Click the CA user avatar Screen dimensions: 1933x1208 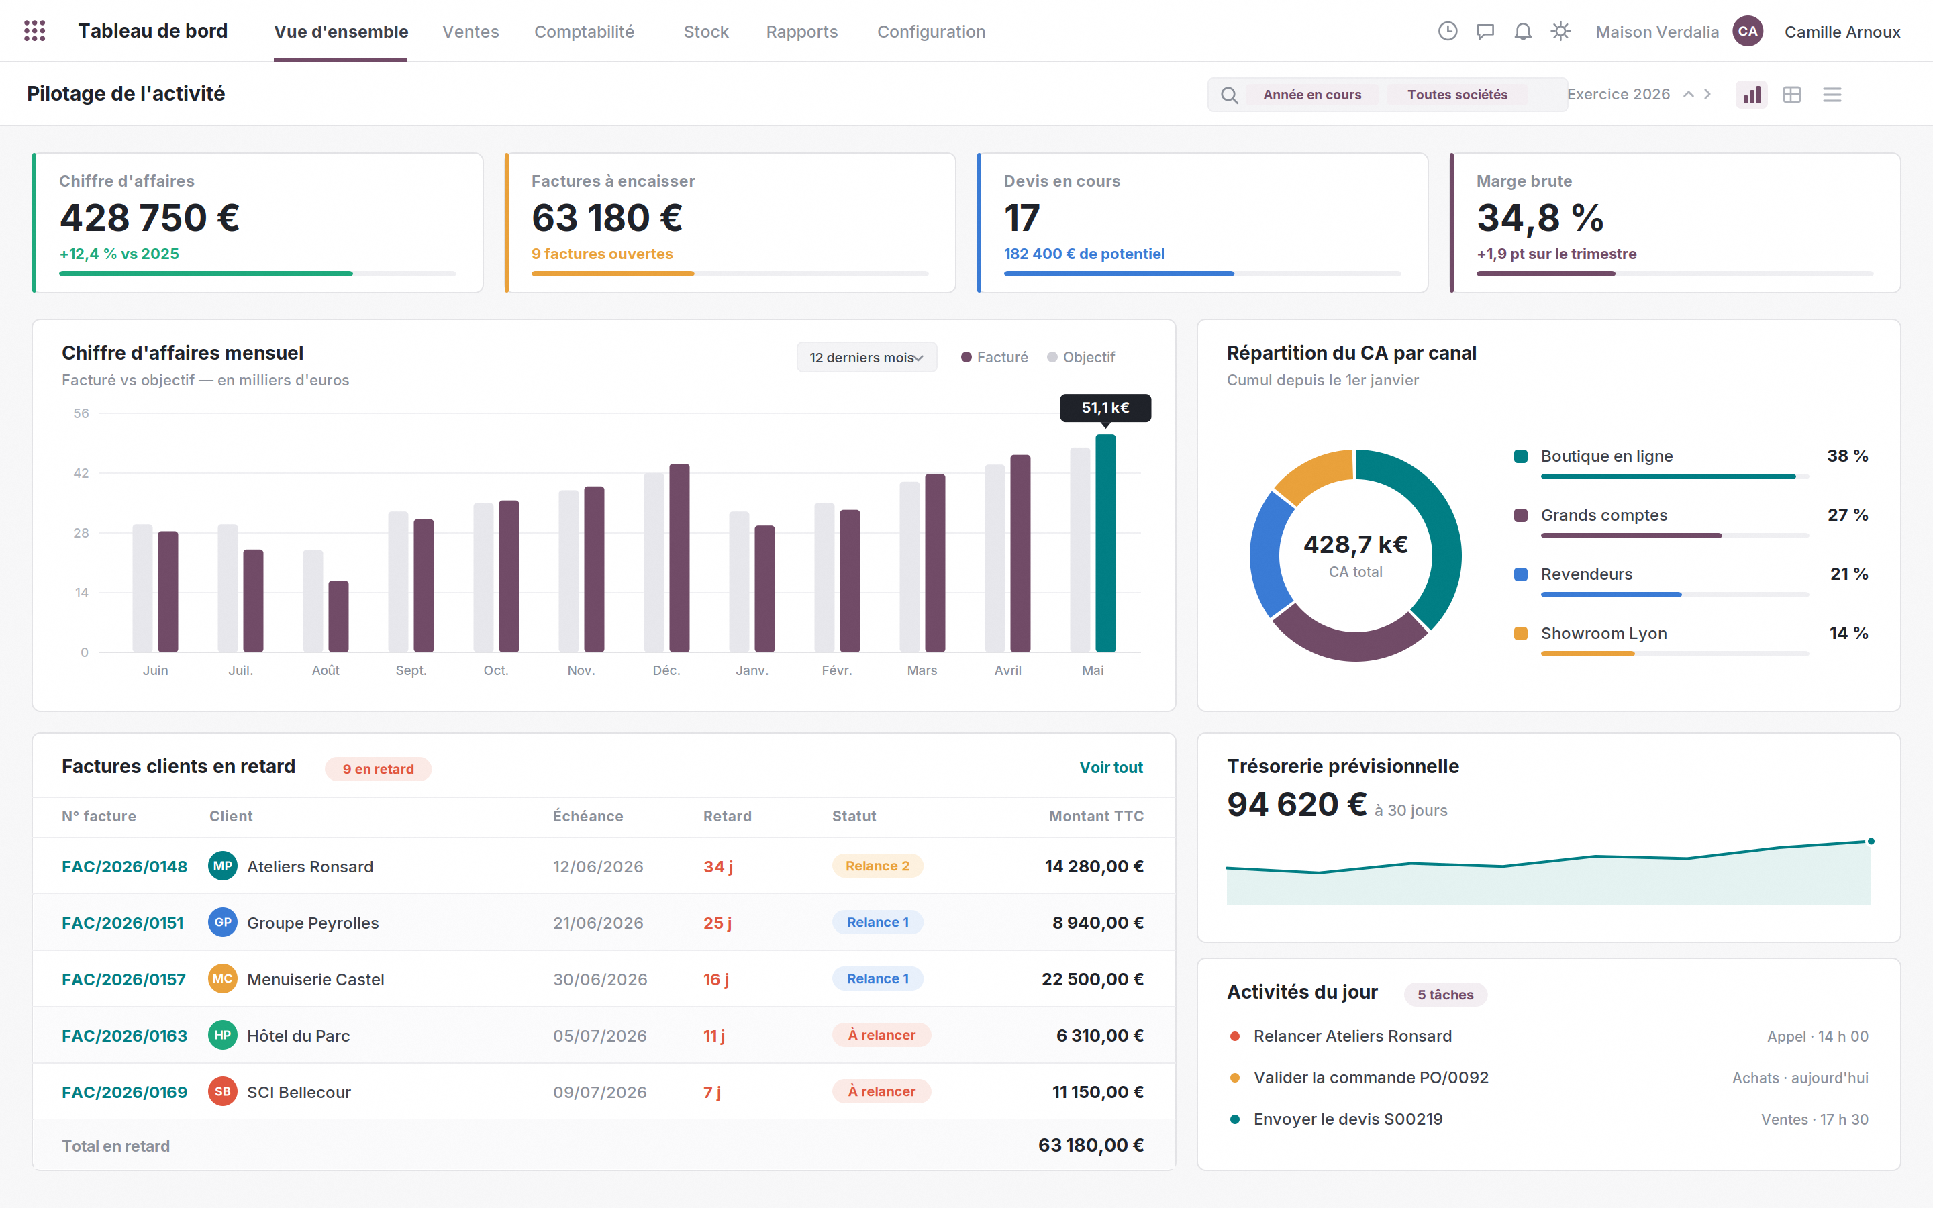point(1748,31)
